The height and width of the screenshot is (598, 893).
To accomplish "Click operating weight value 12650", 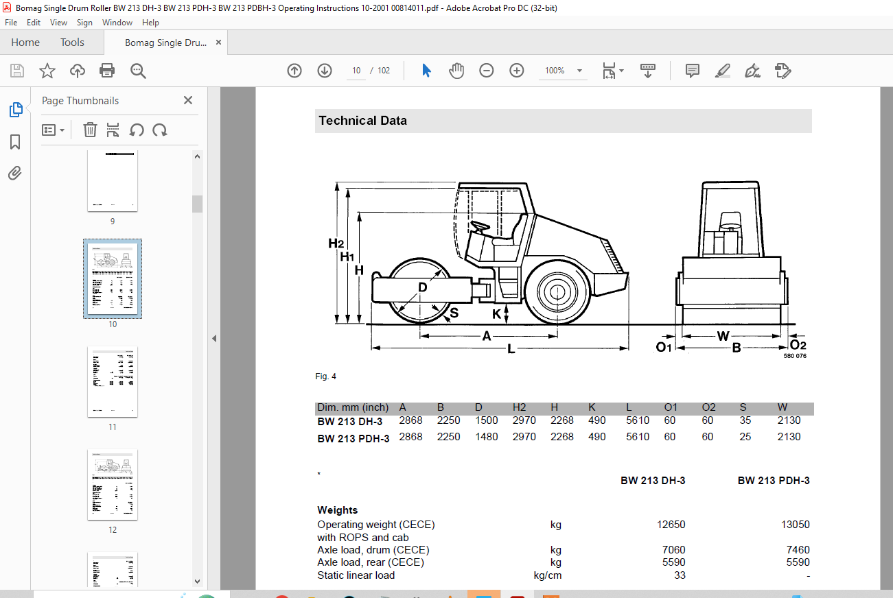I will click(671, 525).
